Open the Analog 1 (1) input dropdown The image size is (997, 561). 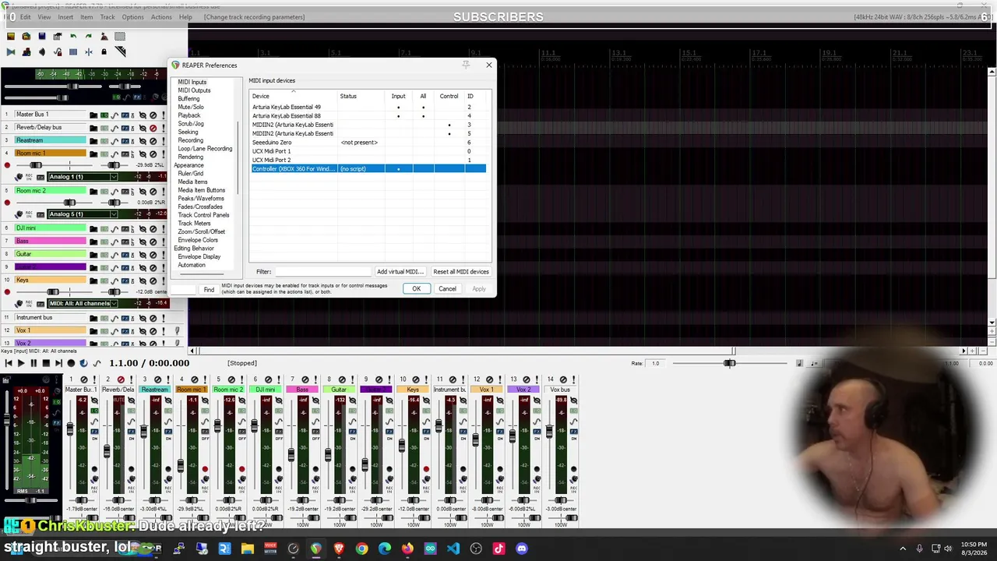coord(83,177)
